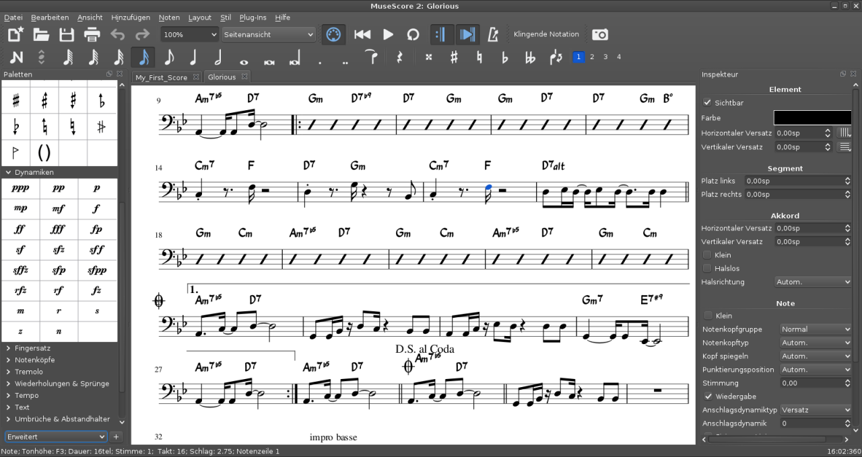Select the eighth note duration
862x457 pixels.
click(168, 57)
